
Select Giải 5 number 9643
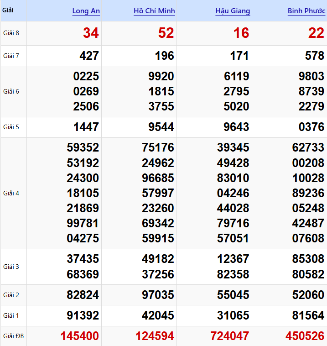point(236,127)
